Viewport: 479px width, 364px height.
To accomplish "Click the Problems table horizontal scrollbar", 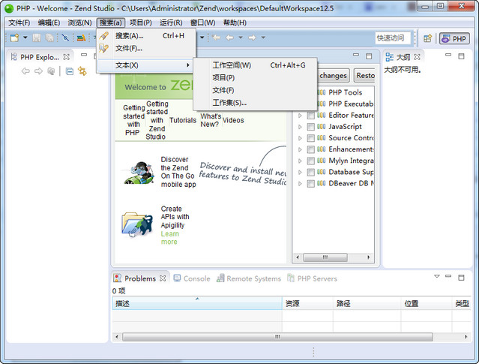I will tap(277, 337).
